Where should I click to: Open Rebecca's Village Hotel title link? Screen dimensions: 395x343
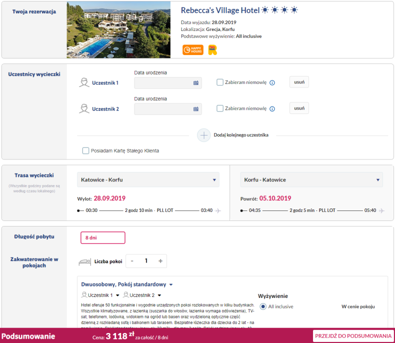pyautogui.click(x=220, y=10)
